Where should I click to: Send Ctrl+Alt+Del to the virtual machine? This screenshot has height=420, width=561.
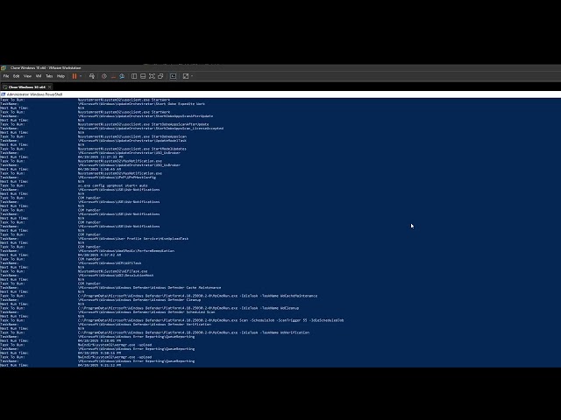click(92, 76)
